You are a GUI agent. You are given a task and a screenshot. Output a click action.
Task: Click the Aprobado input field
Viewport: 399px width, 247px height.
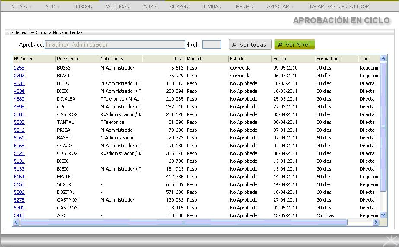tap(115, 44)
